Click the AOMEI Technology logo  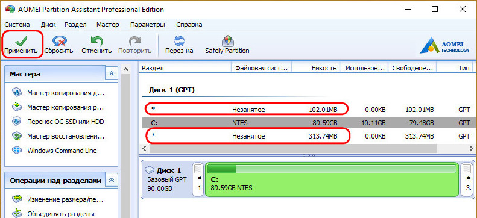444,46
